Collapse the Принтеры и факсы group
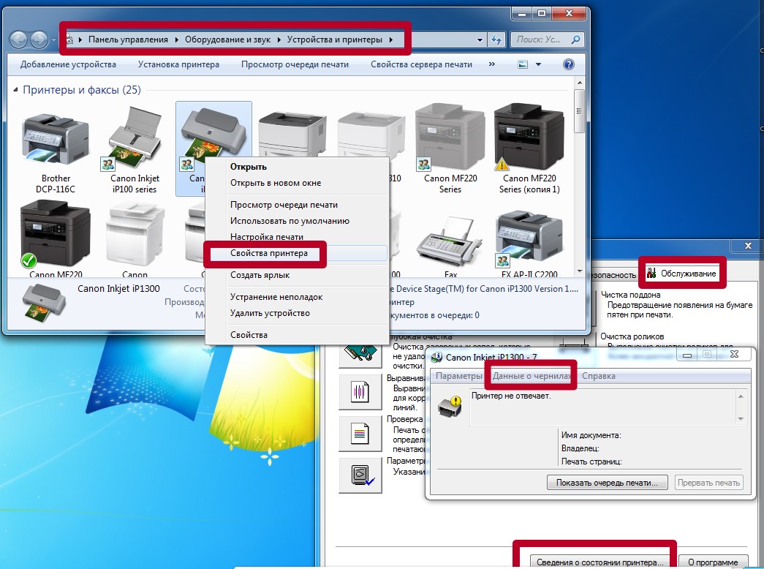 tap(17, 90)
